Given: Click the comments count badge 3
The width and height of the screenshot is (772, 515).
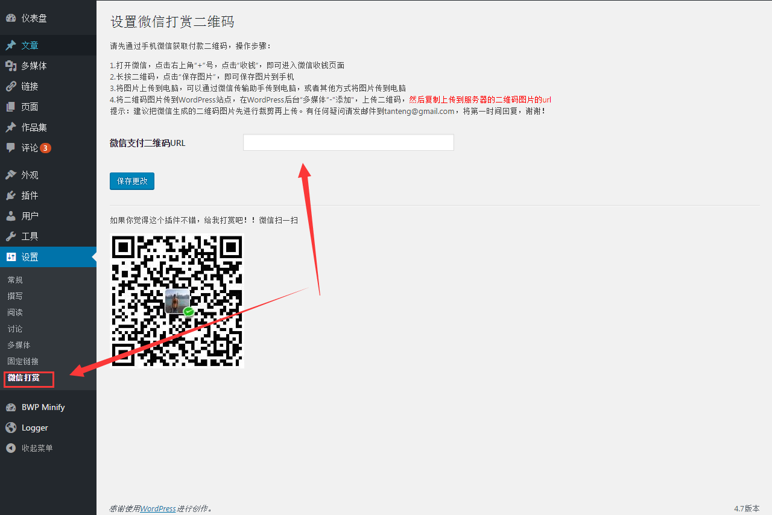Looking at the screenshot, I should (46, 148).
